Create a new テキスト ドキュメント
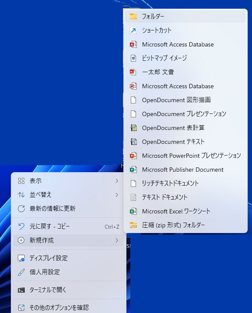The height and width of the screenshot is (313, 252). pyautogui.click(x=186, y=197)
